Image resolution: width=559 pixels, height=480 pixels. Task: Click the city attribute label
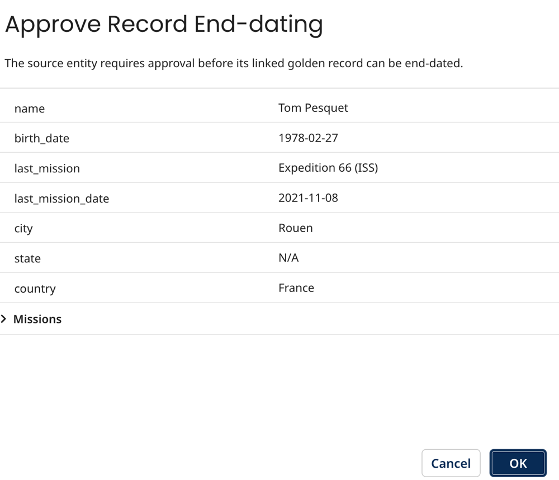[x=23, y=228]
